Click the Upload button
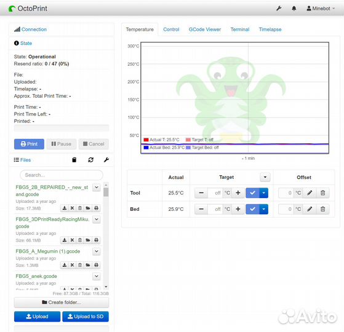This screenshot has width=344, height=332. [37, 317]
